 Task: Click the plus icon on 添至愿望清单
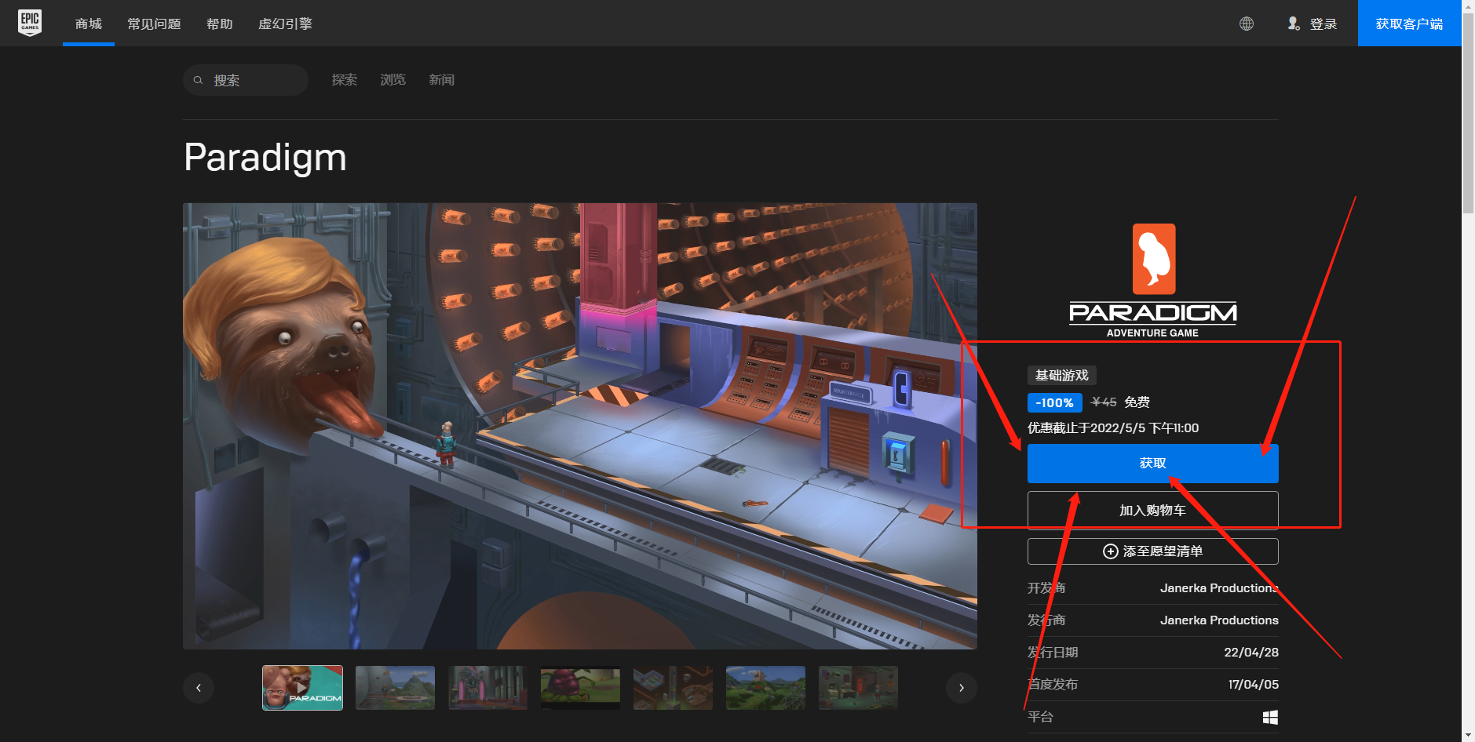pos(1110,551)
